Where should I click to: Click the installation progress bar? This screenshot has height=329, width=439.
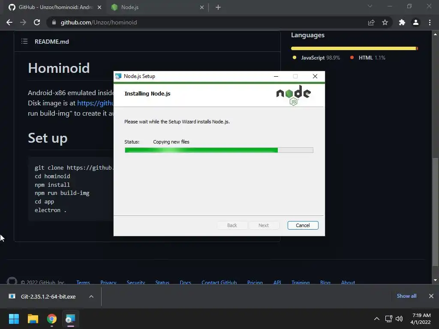pyautogui.click(x=219, y=150)
